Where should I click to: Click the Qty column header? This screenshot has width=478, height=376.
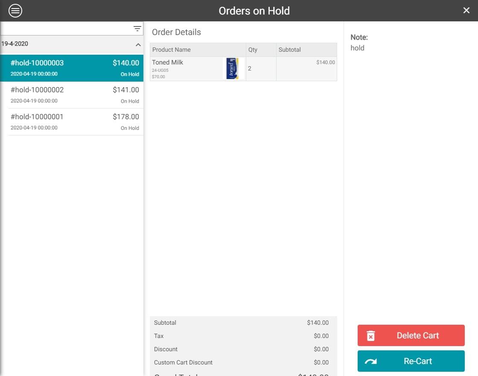[253, 50]
